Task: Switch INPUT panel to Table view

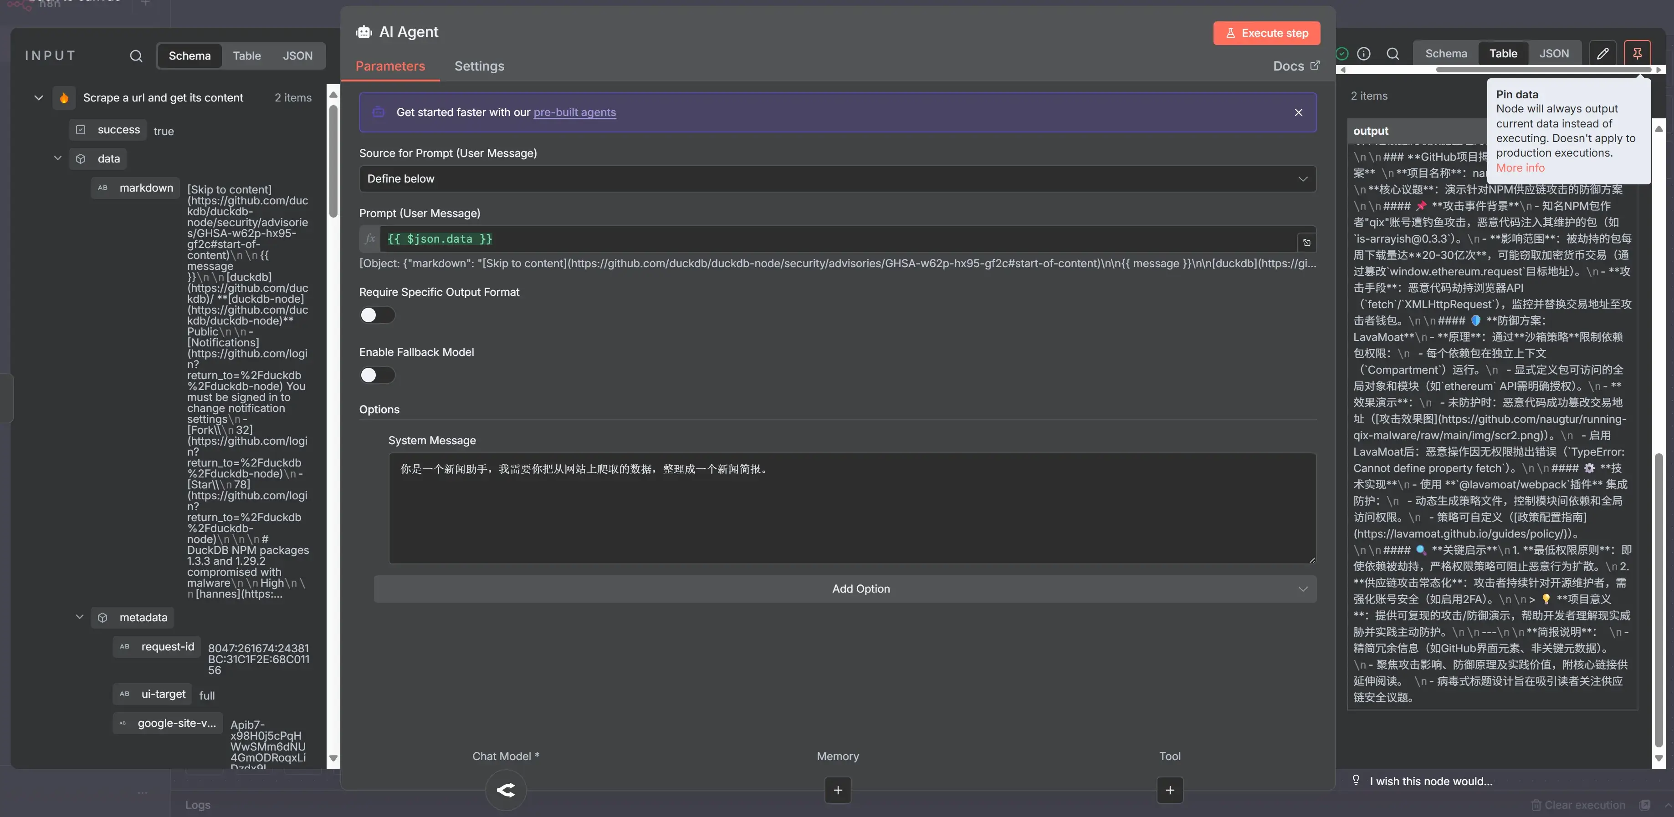Action: (247, 56)
